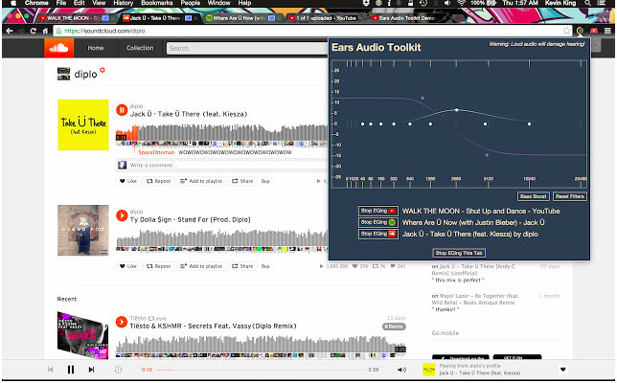
Task: Open Spotlight search in macOS menu bar
Action: [587, 3]
